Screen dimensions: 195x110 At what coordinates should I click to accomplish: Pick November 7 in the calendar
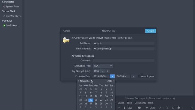(96, 93)
